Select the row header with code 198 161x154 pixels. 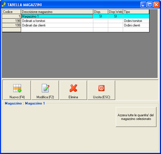pos(12,21)
